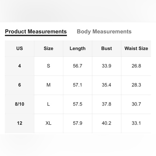Screen dimensions: 156x156
Task: Click the Length column header
Action: pyautogui.click(x=78, y=48)
